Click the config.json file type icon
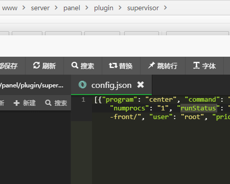The width and height of the screenshot is (230, 184). (83, 85)
